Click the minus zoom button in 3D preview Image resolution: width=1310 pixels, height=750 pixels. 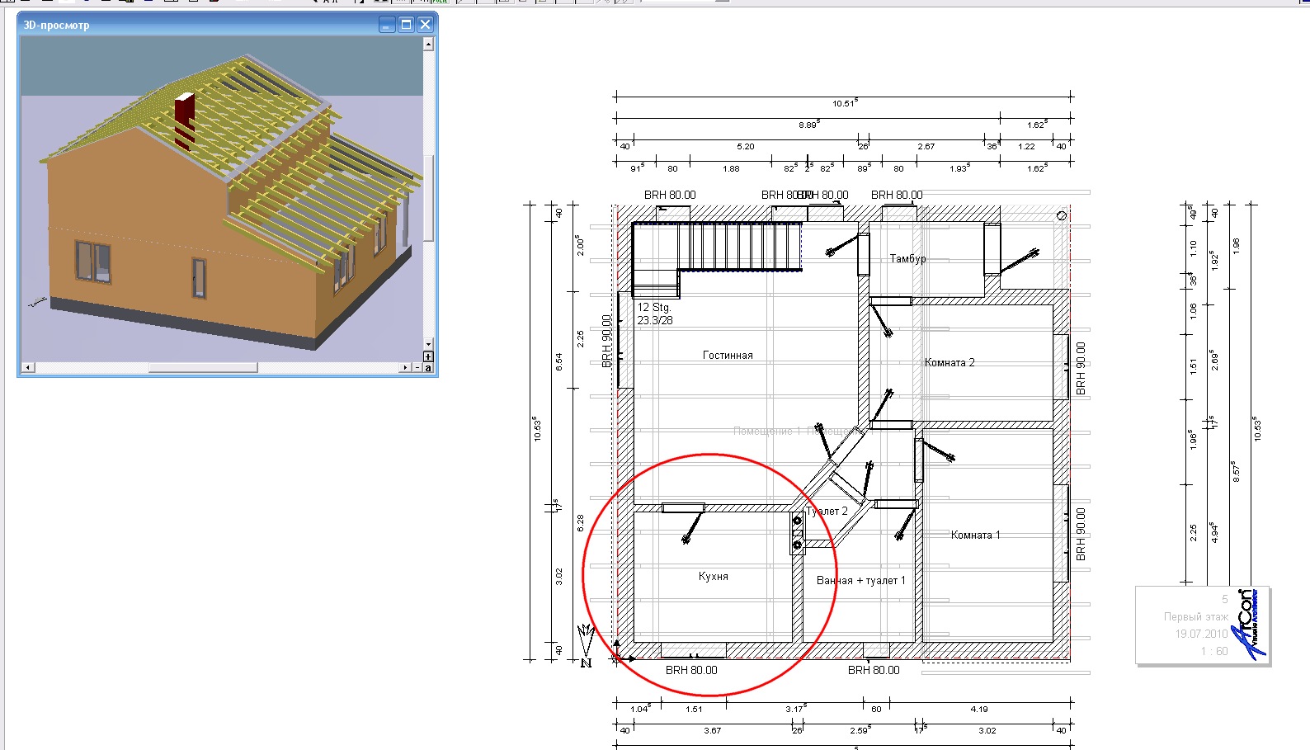click(417, 367)
